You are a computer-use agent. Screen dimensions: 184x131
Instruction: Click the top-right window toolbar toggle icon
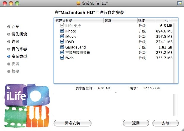point(180,3)
